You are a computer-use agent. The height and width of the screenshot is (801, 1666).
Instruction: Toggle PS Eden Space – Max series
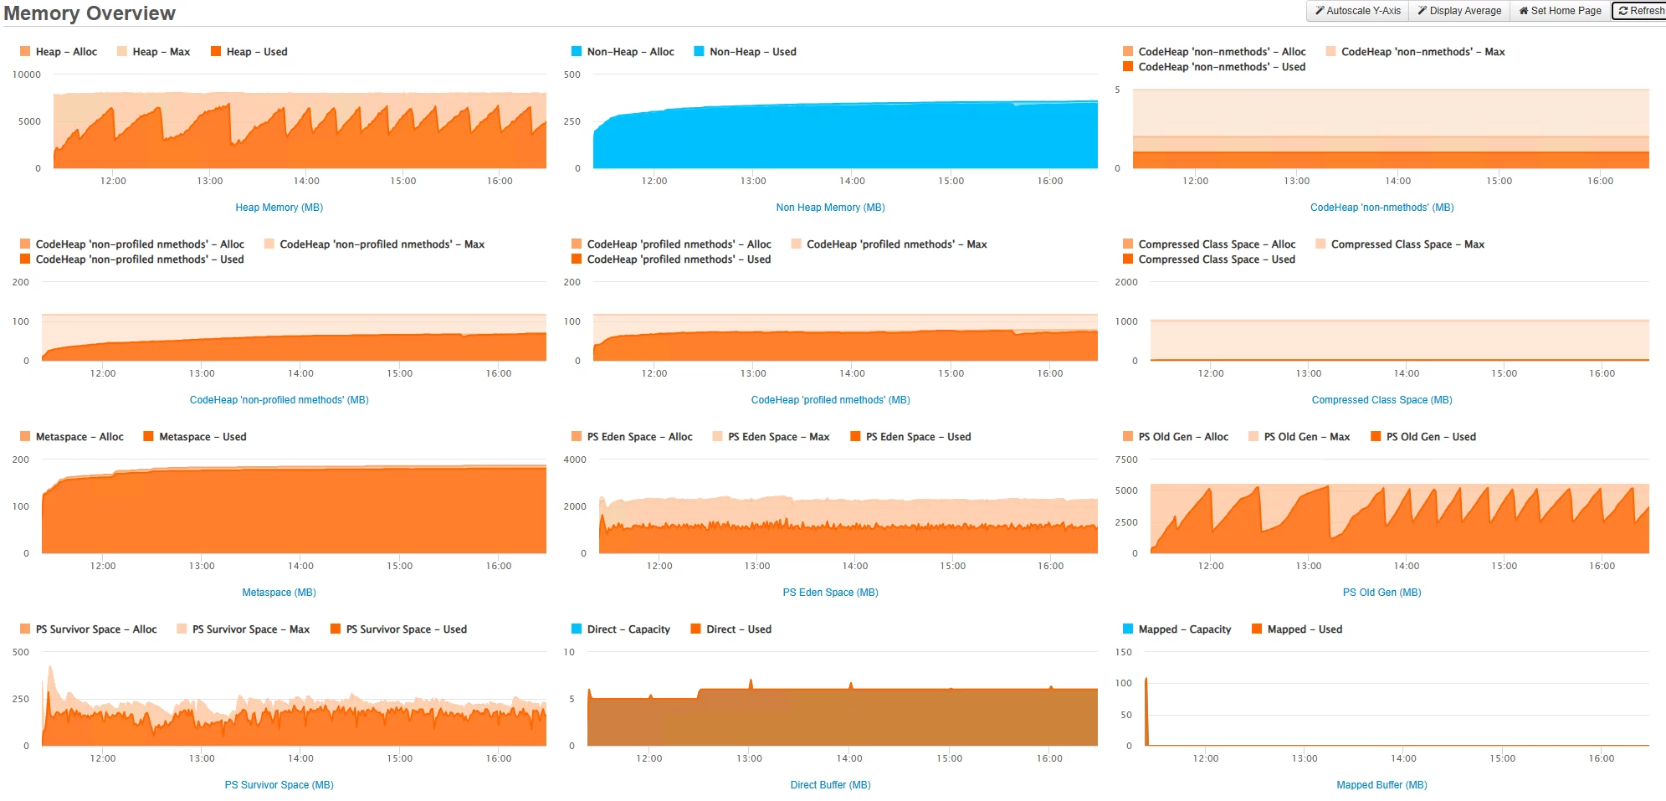coord(771,437)
